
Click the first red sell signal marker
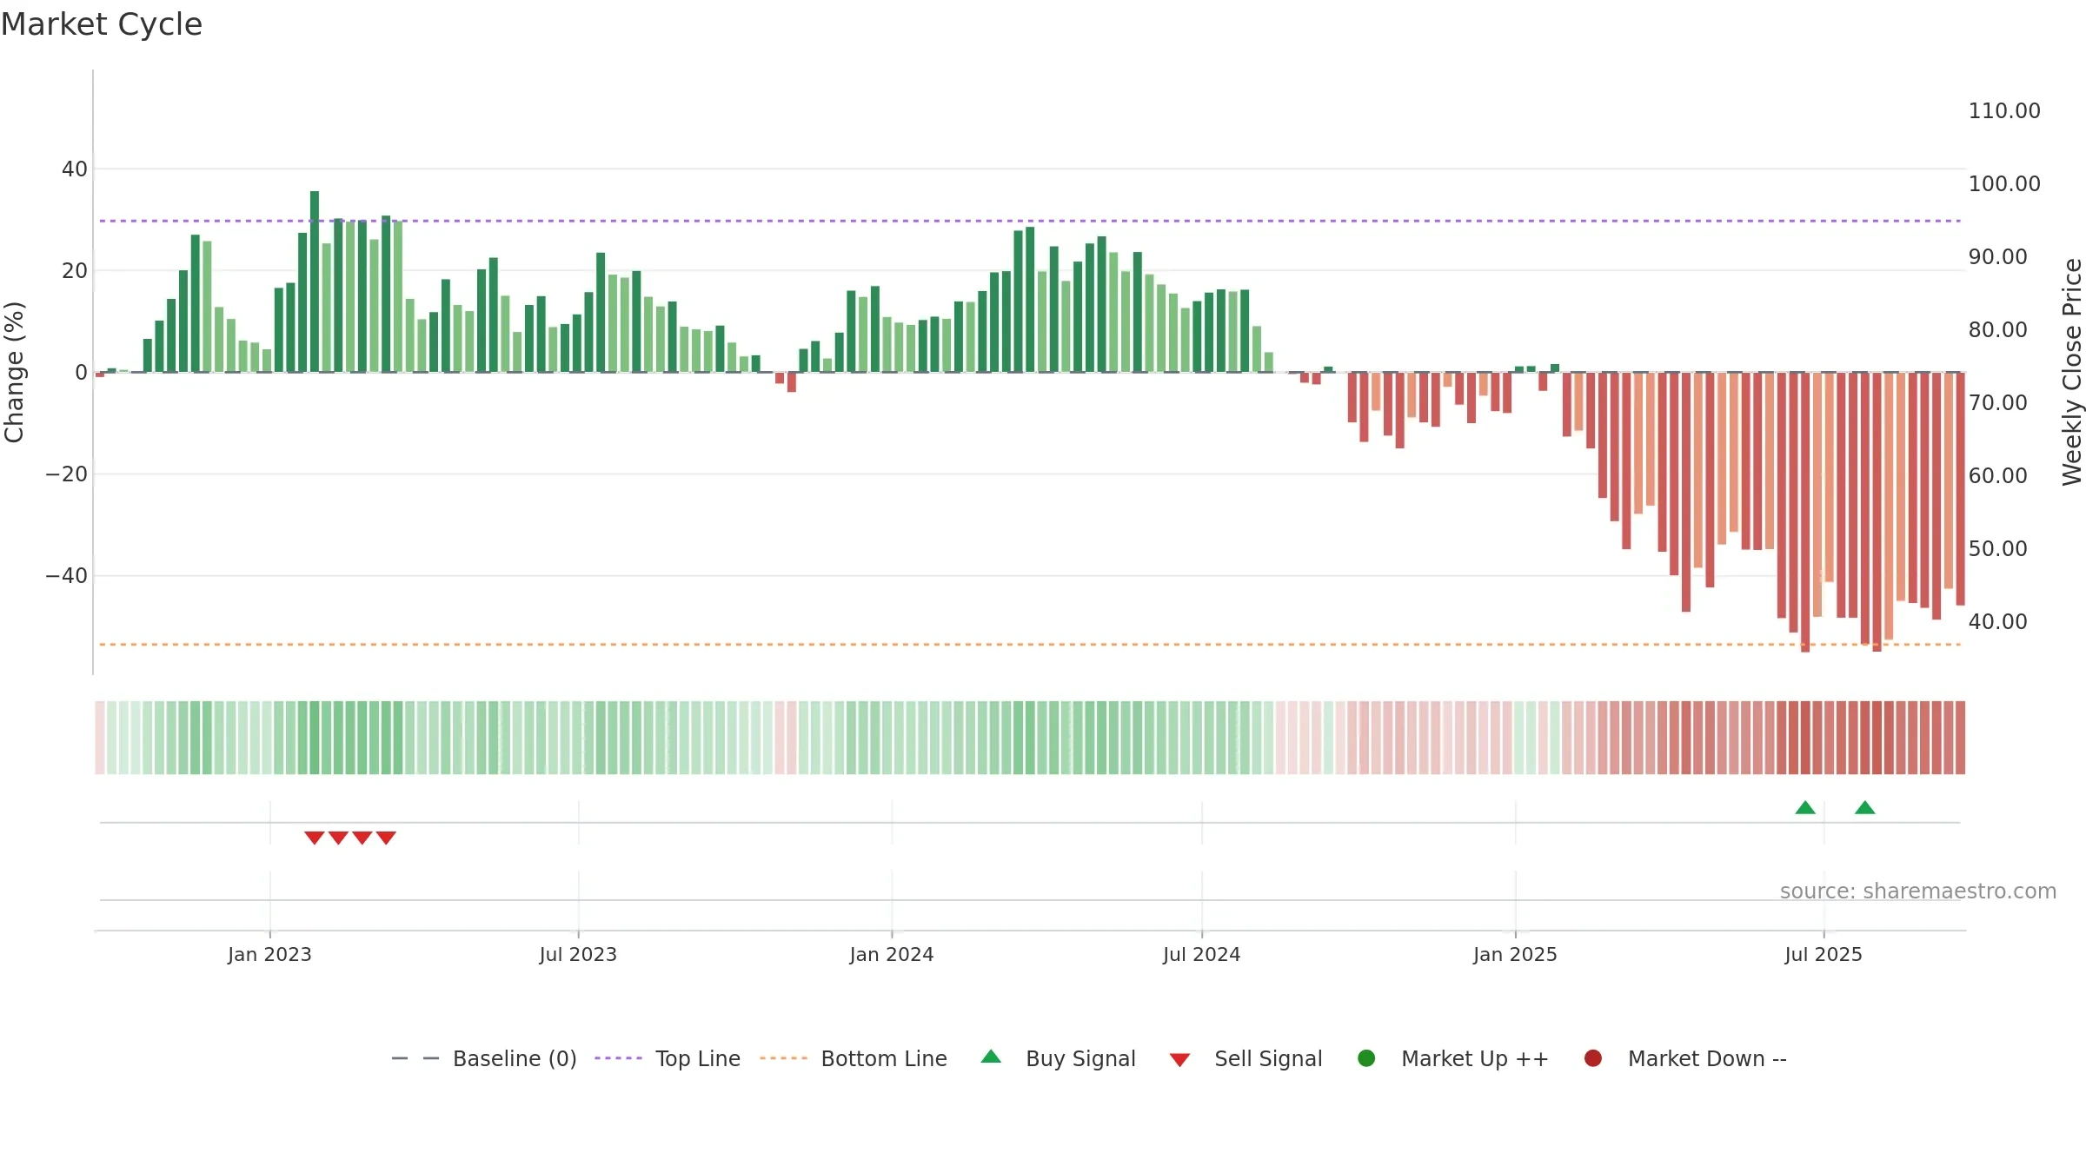pyautogui.click(x=315, y=838)
